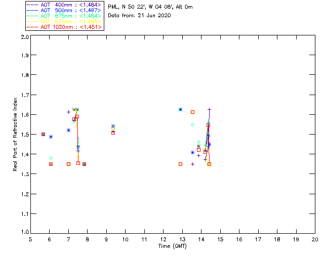This screenshot has height=259, width=324.
Task: Click the x-axis tick label '13'
Action: tap(182, 239)
